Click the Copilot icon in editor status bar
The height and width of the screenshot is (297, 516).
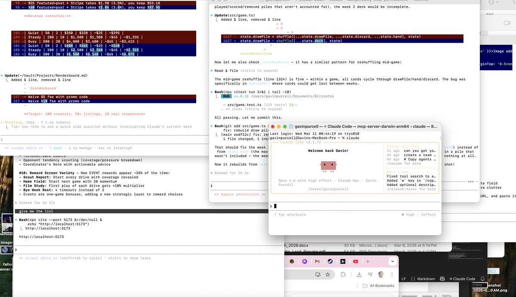pyautogui.click(x=442, y=278)
